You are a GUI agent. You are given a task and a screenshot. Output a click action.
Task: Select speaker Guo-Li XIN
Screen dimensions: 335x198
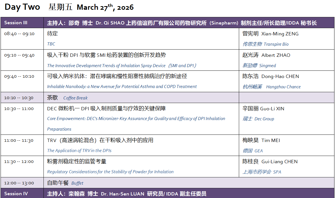[x=272, y=109]
